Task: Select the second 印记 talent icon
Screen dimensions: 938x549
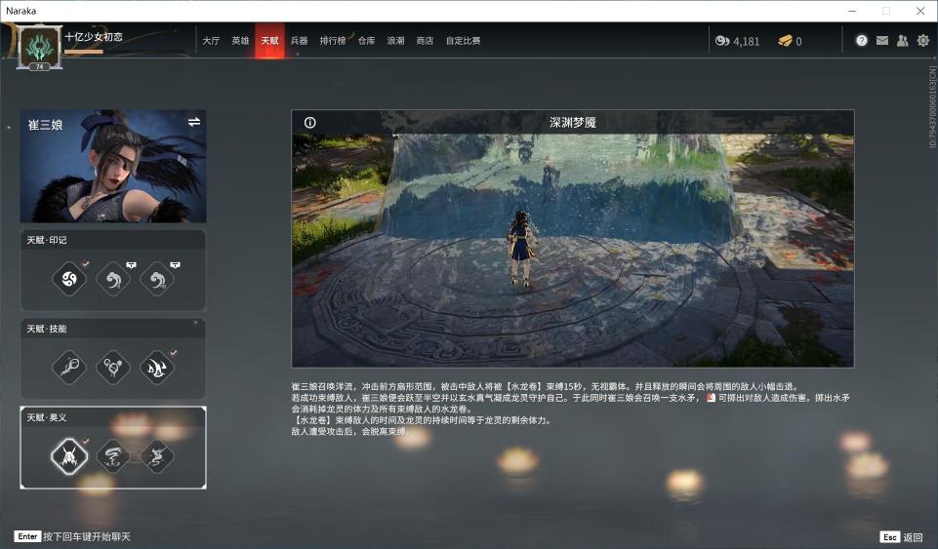Action: [113, 278]
